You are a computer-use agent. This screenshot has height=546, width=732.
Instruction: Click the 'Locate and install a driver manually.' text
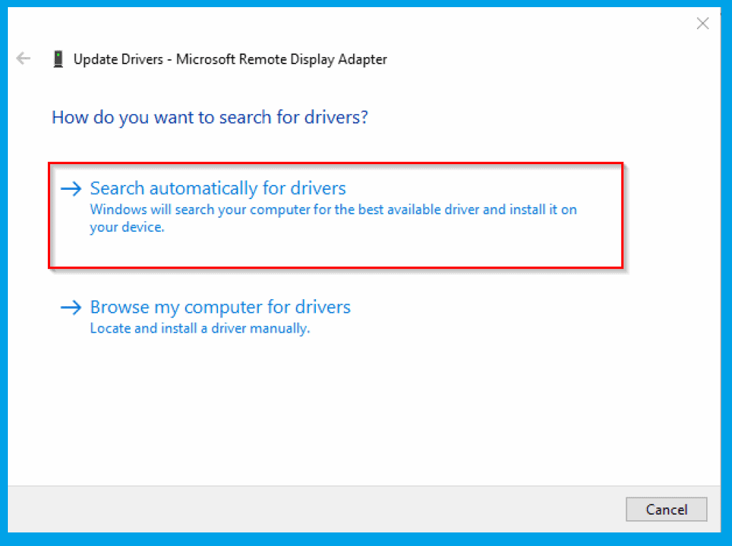(x=200, y=328)
